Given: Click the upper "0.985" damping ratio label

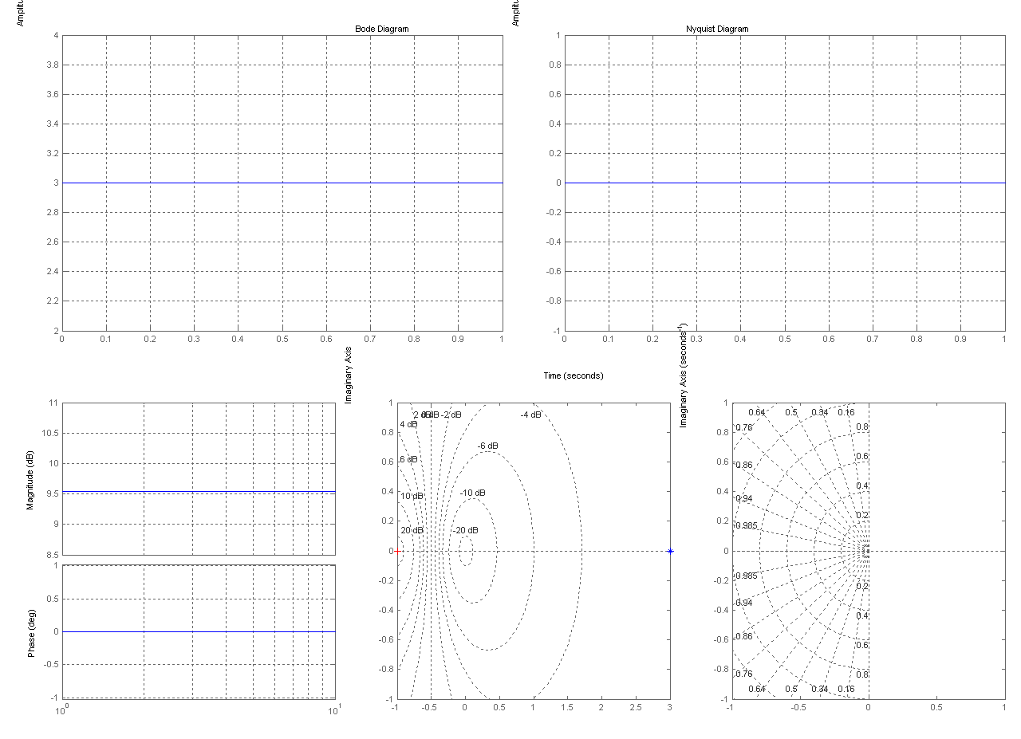Looking at the screenshot, I should [x=747, y=526].
